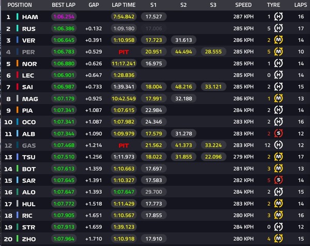The height and width of the screenshot is (246, 310).
Task: Click PIA's orange team color bar
Action: [x=18, y=110]
